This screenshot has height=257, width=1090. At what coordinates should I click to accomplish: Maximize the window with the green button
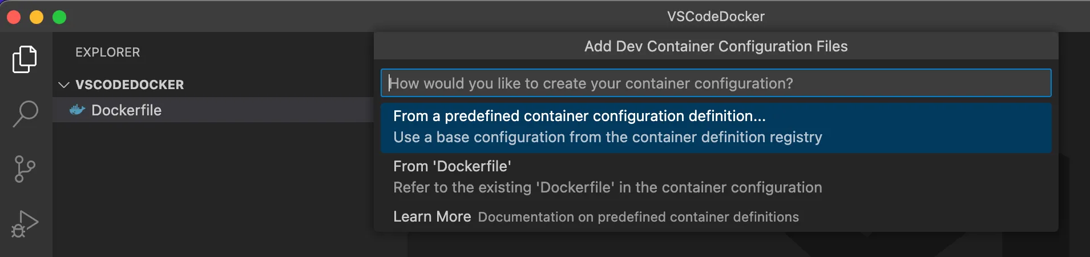click(x=59, y=17)
